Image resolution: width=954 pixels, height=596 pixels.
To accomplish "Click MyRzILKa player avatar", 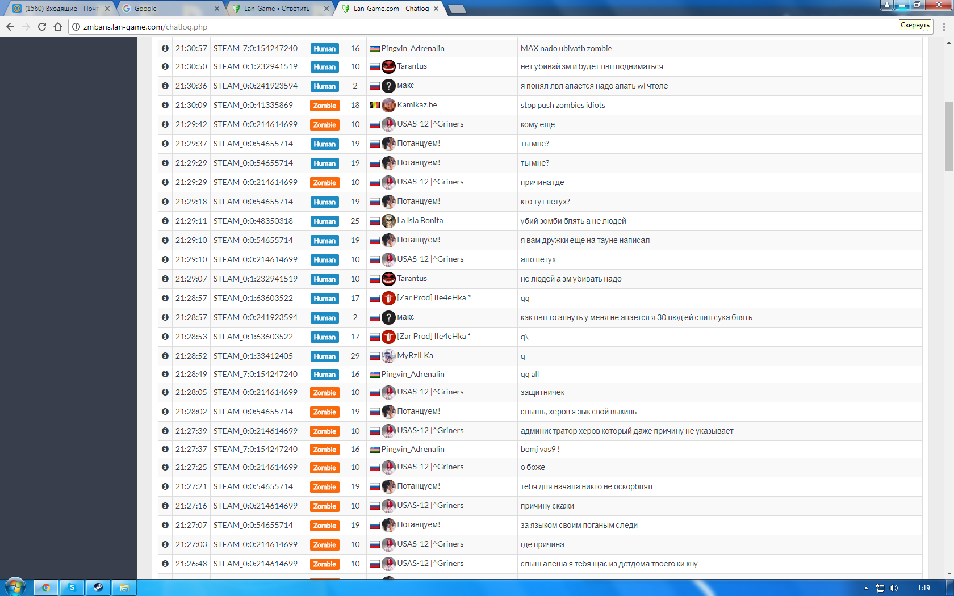I will [388, 356].
